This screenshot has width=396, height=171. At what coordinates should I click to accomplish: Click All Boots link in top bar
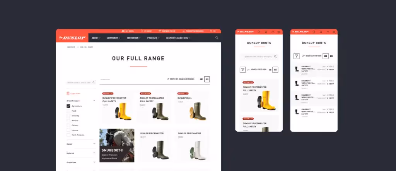(128, 31)
